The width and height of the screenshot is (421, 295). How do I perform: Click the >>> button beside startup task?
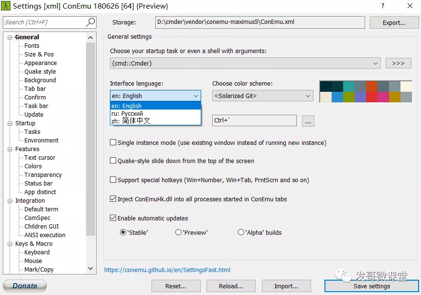(x=398, y=63)
